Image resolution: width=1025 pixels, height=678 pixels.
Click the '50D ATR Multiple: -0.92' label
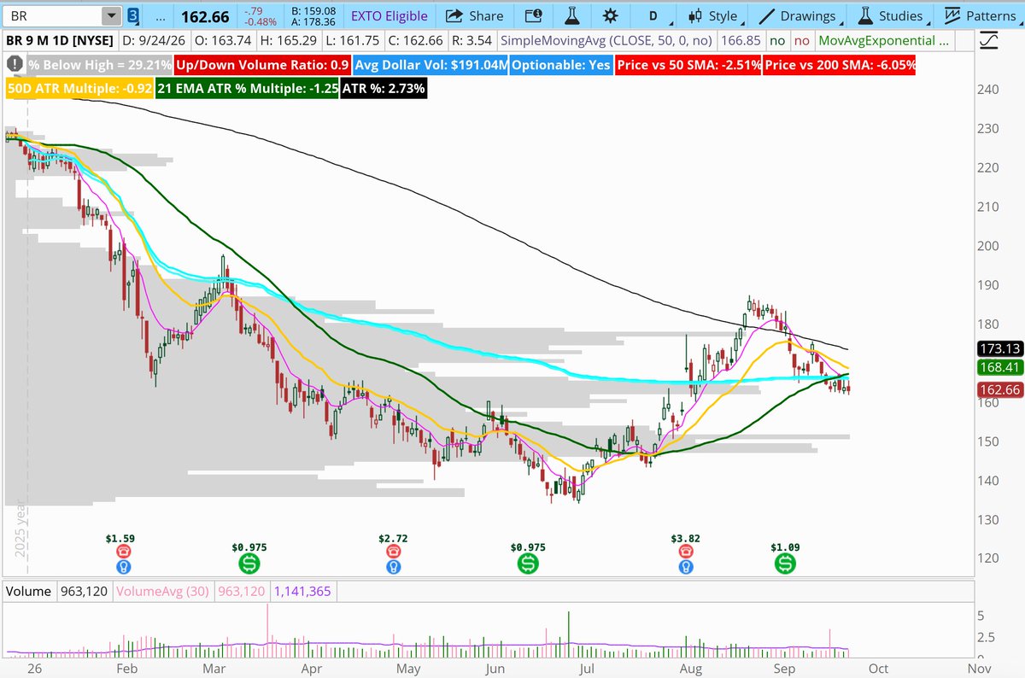pyautogui.click(x=79, y=88)
